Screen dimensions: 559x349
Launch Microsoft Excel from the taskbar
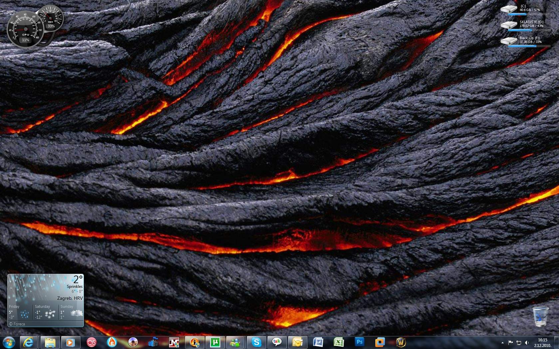[x=339, y=342]
